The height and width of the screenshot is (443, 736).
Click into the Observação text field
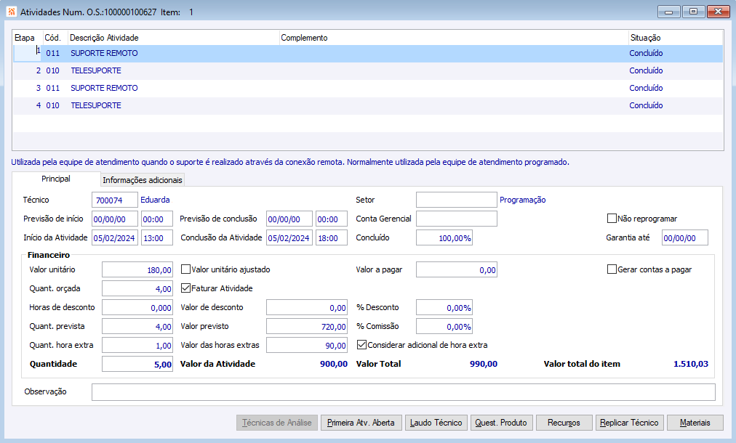pyautogui.click(x=403, y=392)
